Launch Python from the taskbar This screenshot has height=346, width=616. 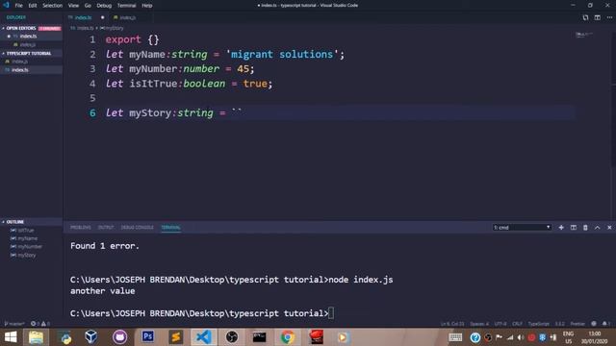pyautogui.click(x=65, y=337)
